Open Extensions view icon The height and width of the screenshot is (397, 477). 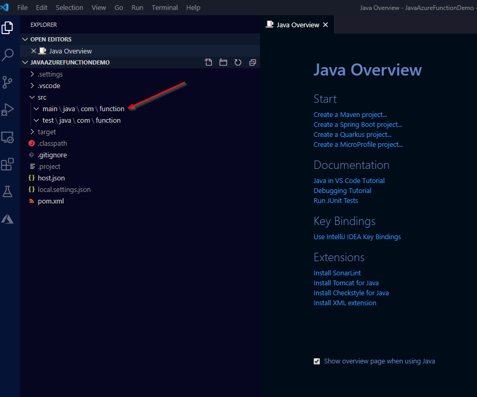[7, 165]
